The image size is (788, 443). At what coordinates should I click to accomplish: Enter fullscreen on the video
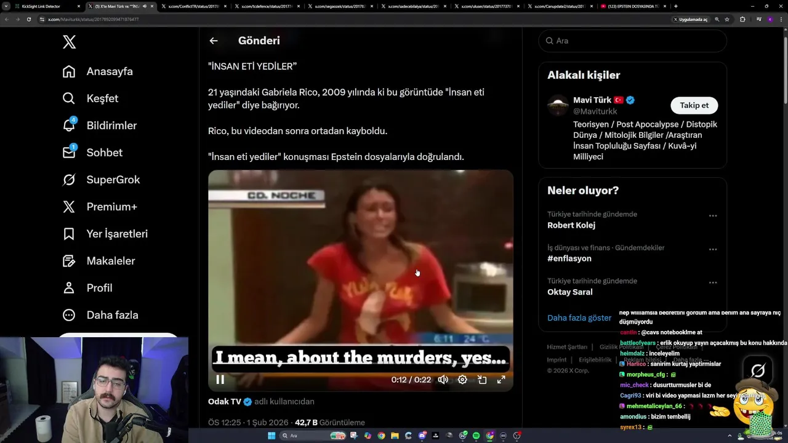501,380
